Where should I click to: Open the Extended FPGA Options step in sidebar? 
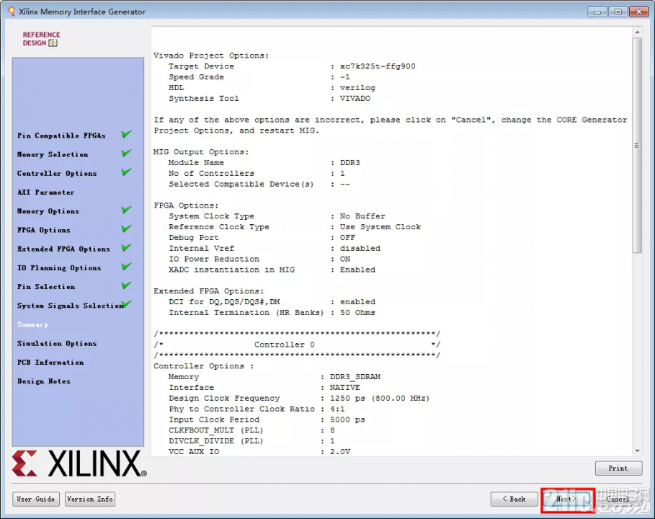point(63,249)
